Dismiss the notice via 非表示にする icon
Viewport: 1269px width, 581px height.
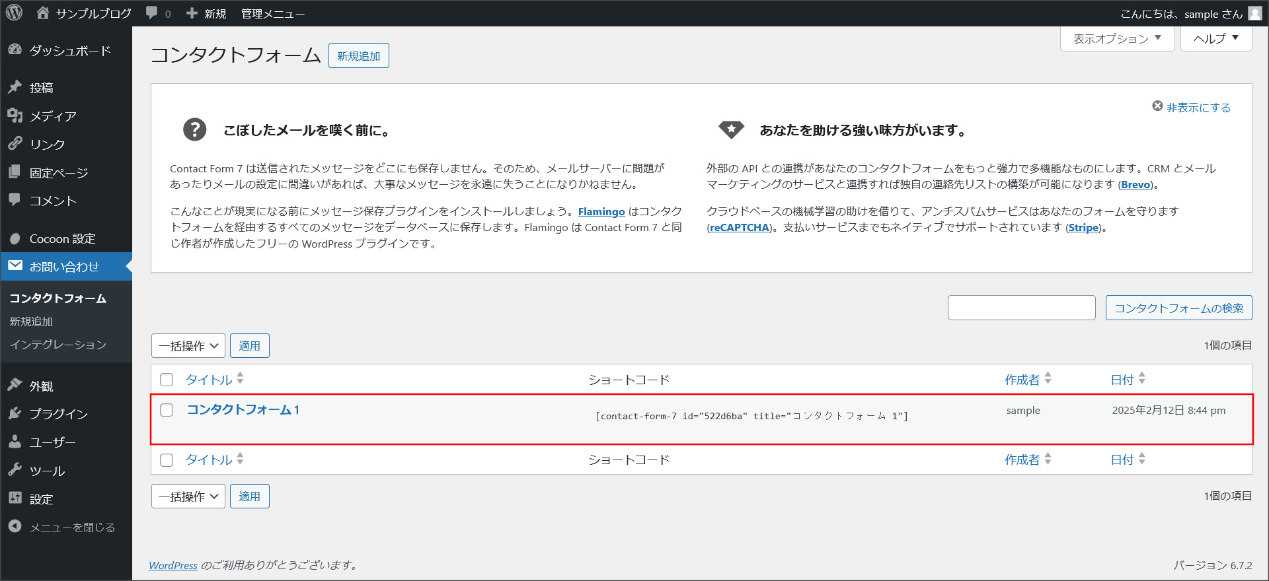point(1157,106)
